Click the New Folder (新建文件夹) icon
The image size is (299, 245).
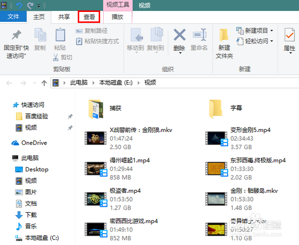(x=224, y=35)
